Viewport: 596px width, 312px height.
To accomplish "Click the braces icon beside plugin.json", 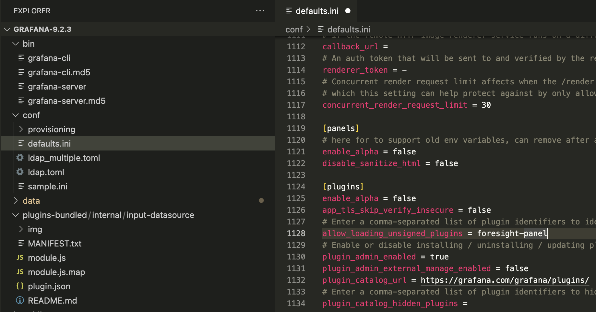I will pos(20,286).
